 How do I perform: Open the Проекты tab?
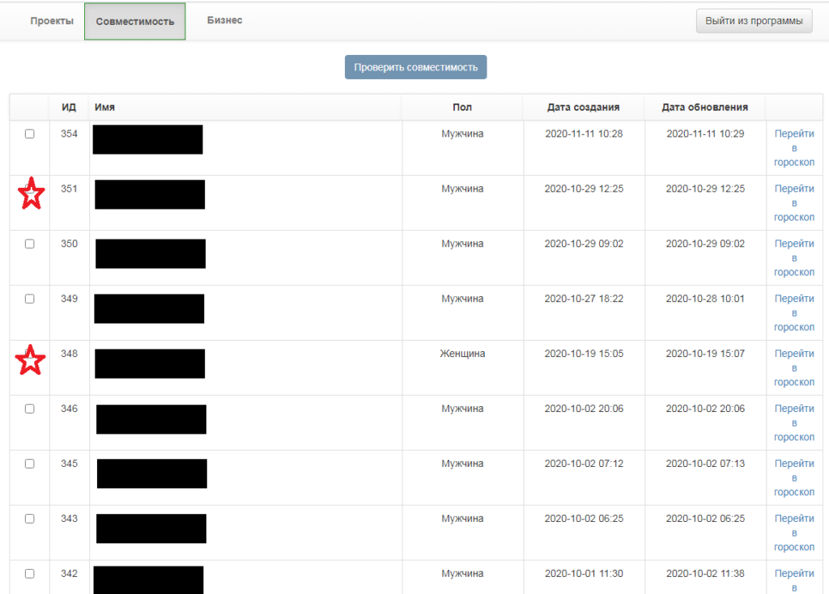click(x=52, y=21)
